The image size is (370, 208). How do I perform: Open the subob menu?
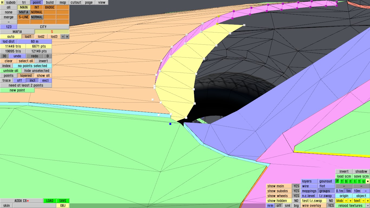pos(11,2)
